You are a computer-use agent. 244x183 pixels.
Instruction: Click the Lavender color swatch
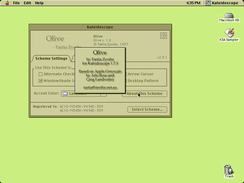pyautogui.click(x=65, y=94)
